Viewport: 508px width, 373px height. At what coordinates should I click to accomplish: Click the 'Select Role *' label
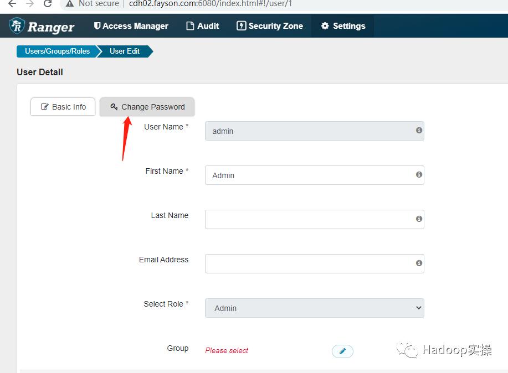[x=166, y=304]
